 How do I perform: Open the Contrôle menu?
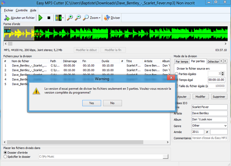22,10
